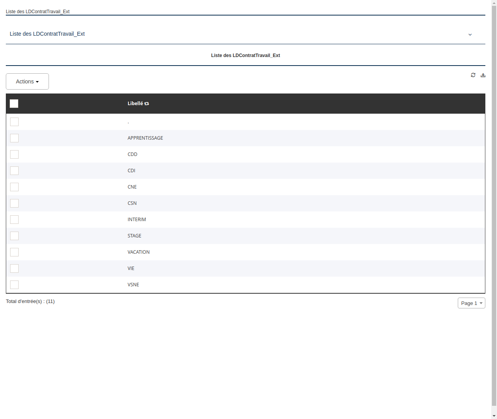Enable the checkbox for the INTERIM entry
Viewport: 497px width, 419px height.
pyautogui.click(x=14, y=220)
